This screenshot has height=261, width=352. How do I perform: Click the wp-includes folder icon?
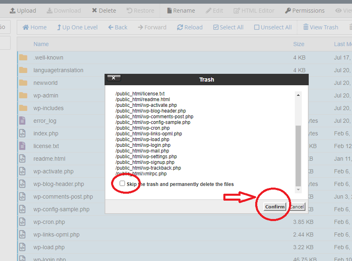(x=23, y=108)
